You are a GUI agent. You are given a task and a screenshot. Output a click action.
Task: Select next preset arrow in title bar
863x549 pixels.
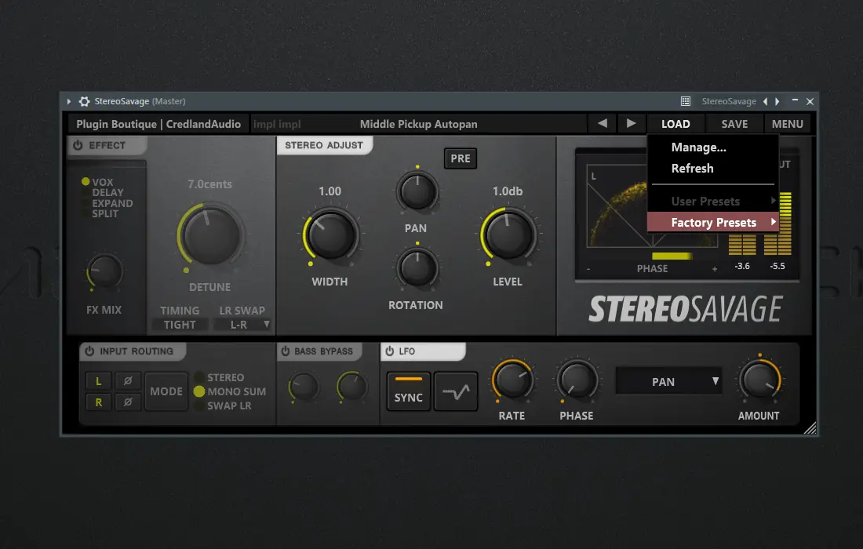pyautogui.click(x=777, y=101)
